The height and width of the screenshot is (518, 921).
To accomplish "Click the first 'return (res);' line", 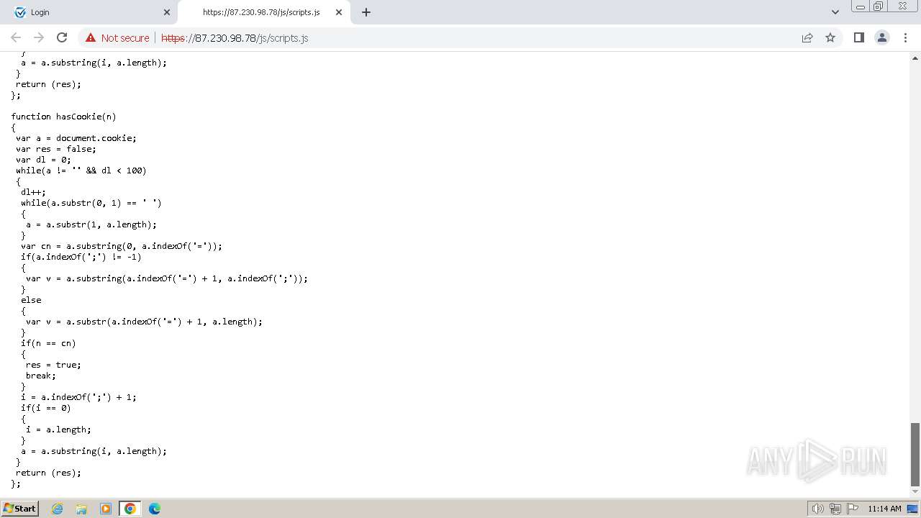I will pyautogui.click(x=48, y=84).
